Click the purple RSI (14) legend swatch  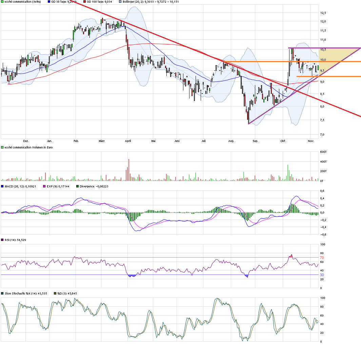click(x=2, y=240)
